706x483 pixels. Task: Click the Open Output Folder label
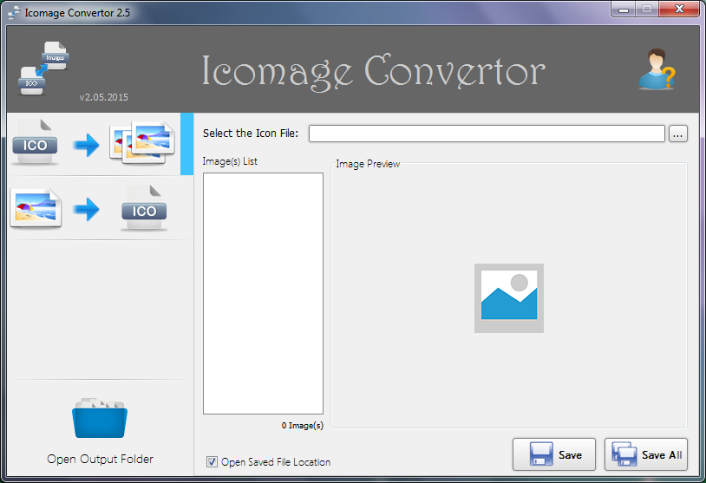click(x=100, y=459)
